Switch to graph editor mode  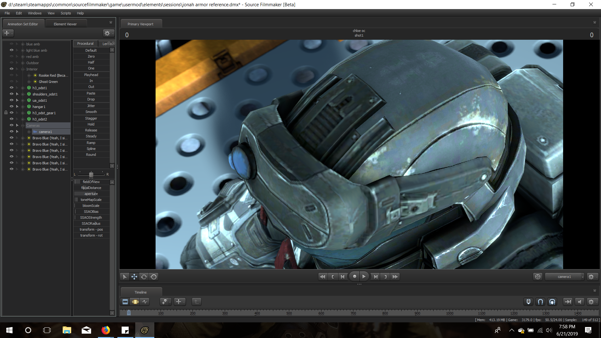tap(145, 302)
